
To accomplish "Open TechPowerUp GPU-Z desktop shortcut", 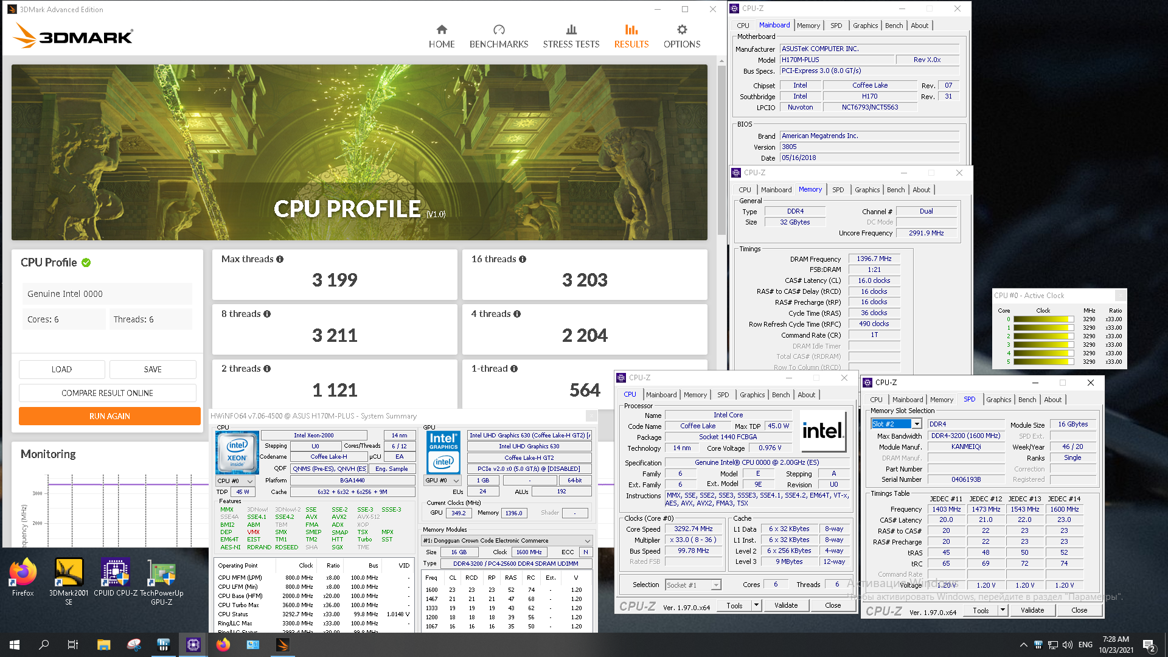I will click(x=161, y=581).
